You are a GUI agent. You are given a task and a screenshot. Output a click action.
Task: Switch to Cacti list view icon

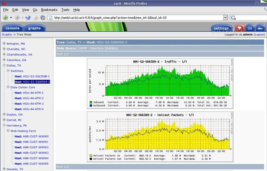250,28
